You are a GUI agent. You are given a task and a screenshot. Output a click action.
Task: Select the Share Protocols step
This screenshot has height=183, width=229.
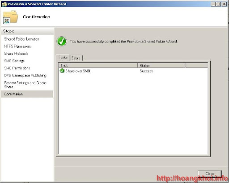pos(16,54)
